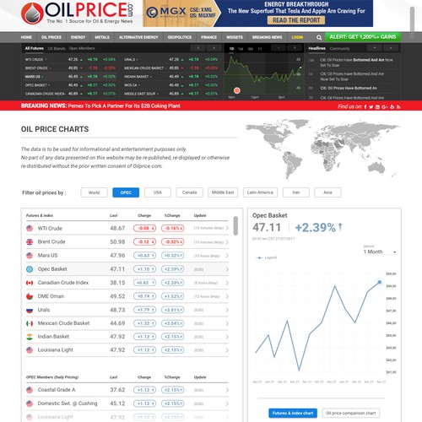Switch to the Community tab
The width and height of the screenshot is (422, 422).
coord(339,49)
